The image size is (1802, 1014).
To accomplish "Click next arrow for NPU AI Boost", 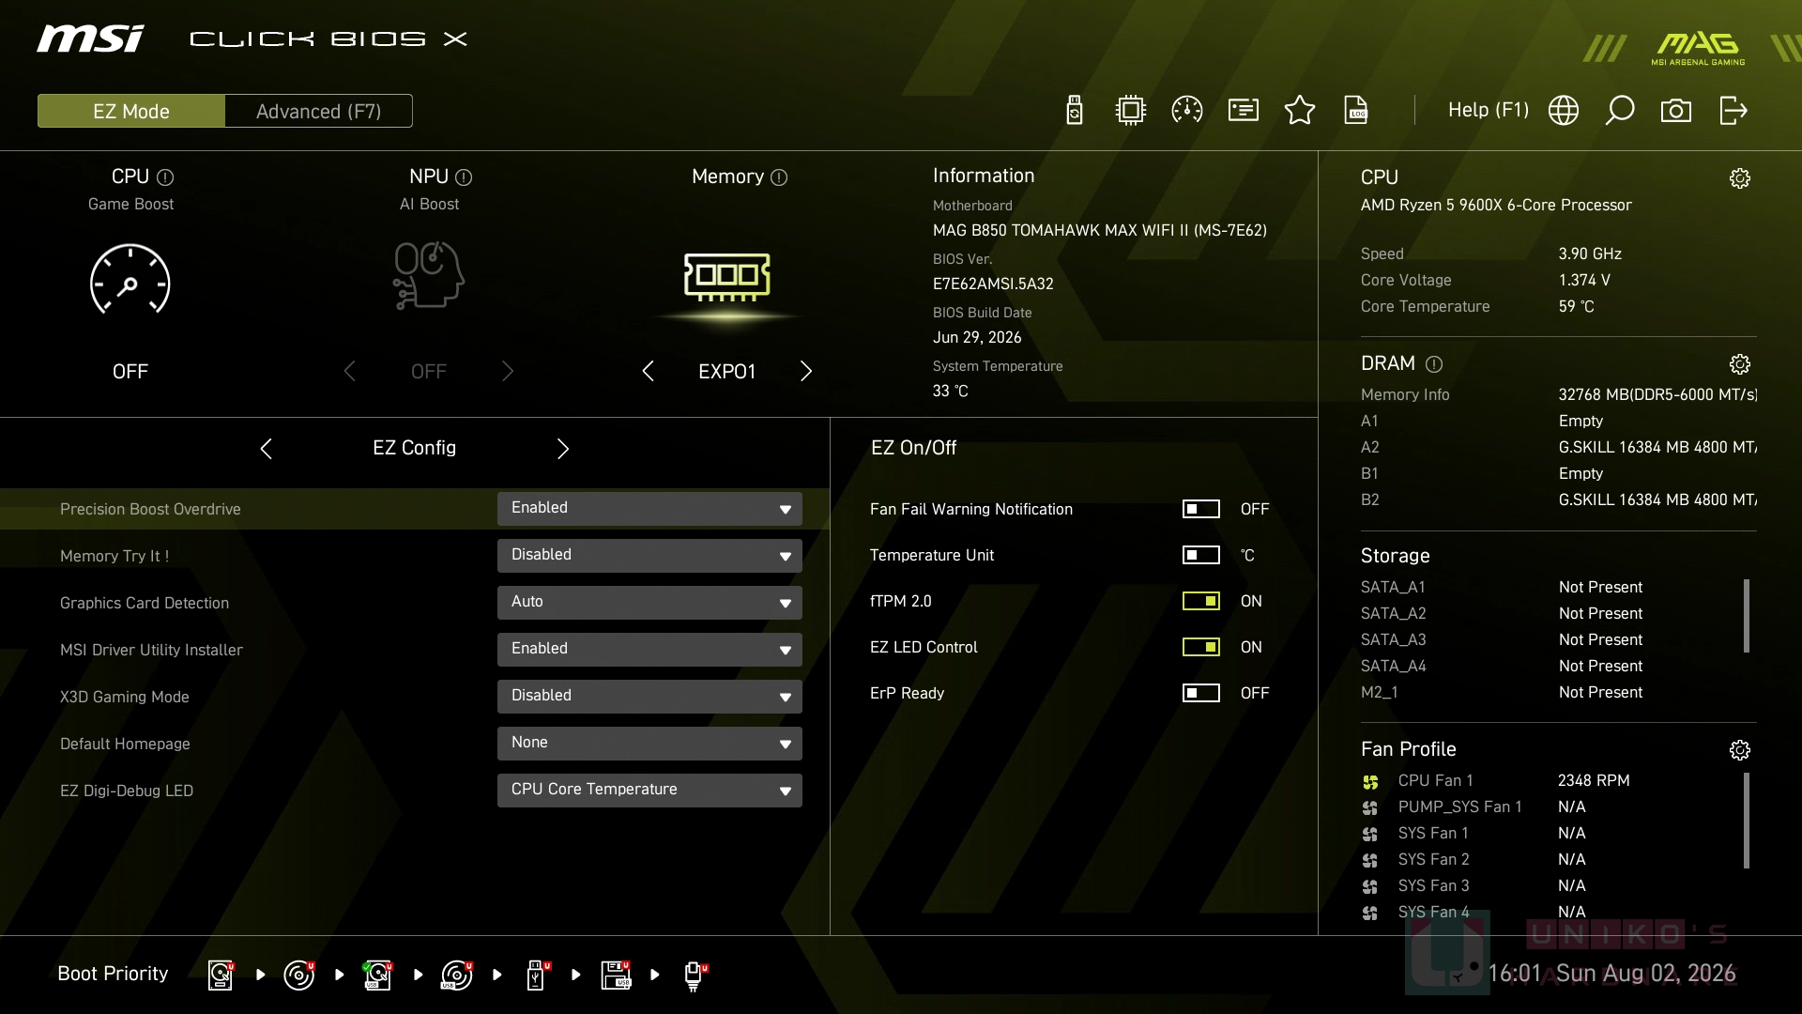I will (508, 372).
